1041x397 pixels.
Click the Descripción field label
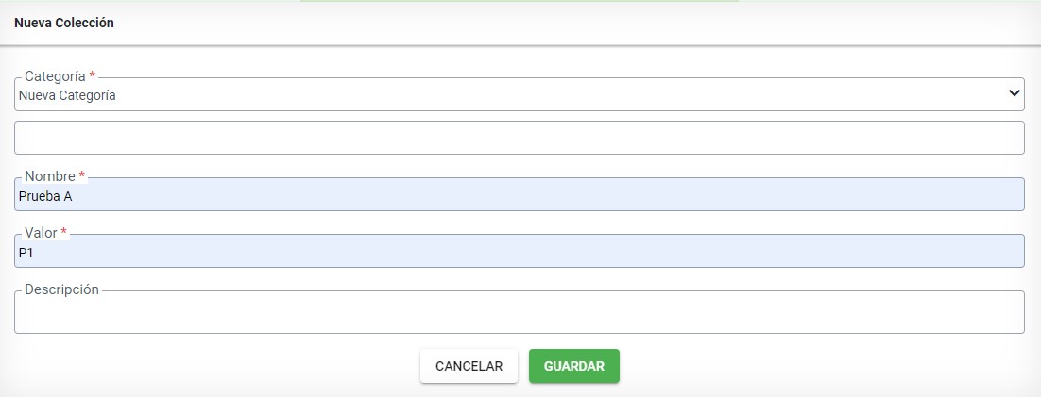click(x=61, y=289)
